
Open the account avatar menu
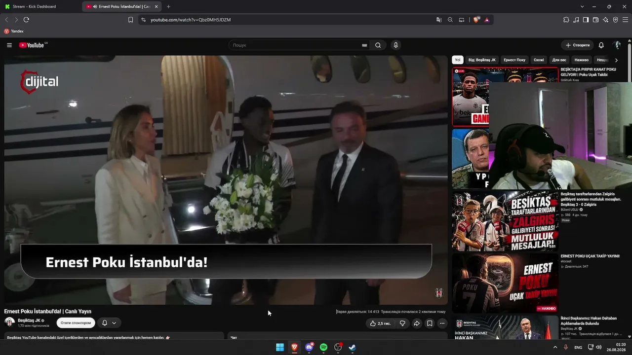tap(617, 45)
